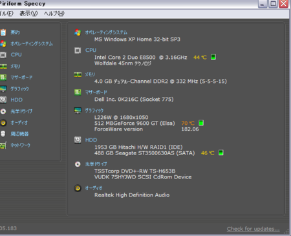
Task: Open オペレーティングシステム heading in the summary panel
Action: pos(106,32)
